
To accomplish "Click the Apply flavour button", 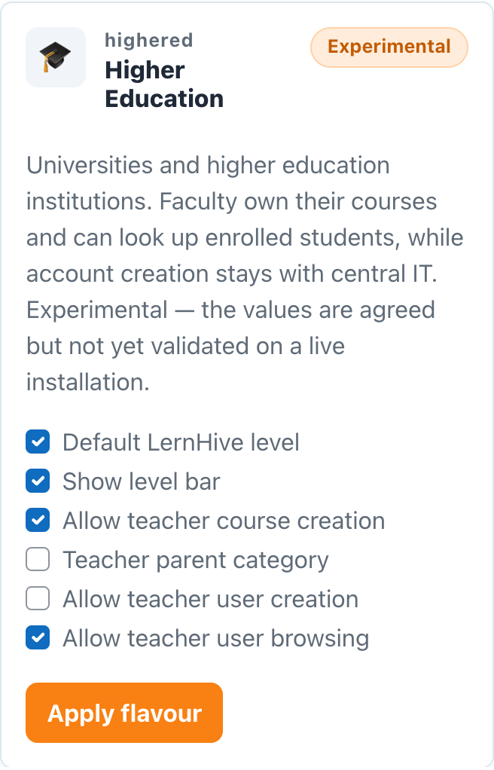I will coord(124,713).
